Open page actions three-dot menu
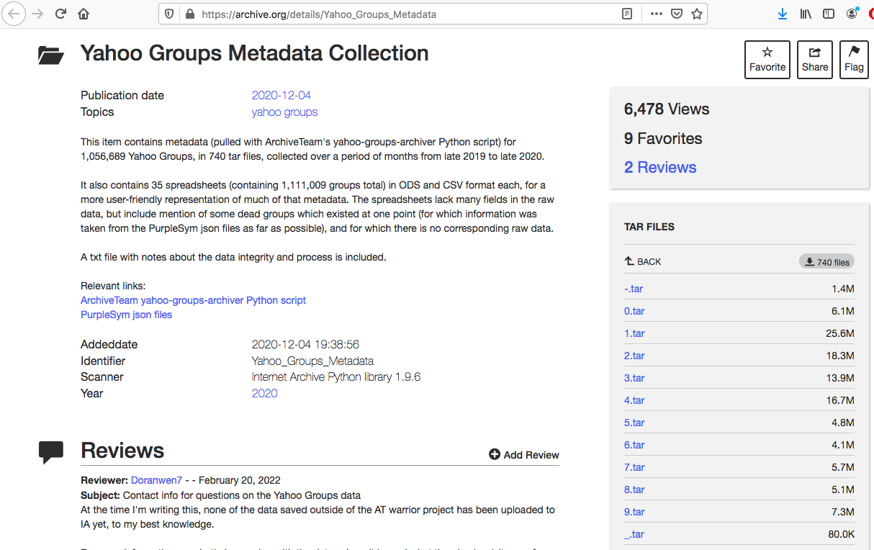 (x=656, y=14)
